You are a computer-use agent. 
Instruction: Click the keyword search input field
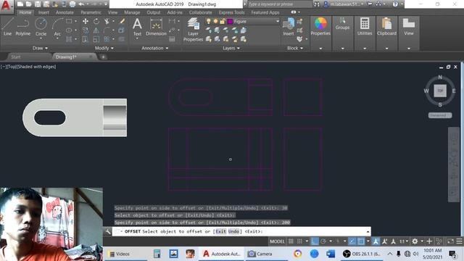(279, 4)
